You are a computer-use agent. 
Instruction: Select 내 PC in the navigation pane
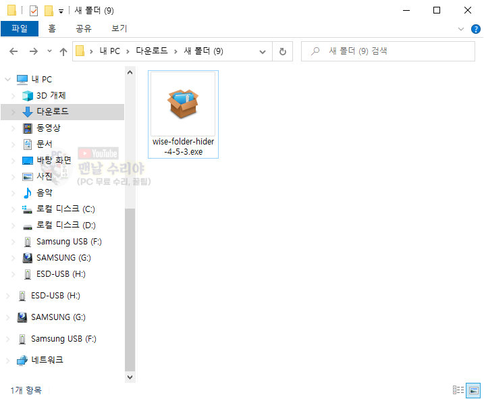[42, 80]
